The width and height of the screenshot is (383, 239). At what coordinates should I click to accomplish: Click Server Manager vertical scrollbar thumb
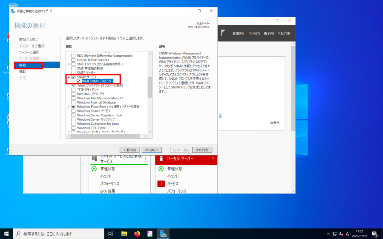click(293, 88)
